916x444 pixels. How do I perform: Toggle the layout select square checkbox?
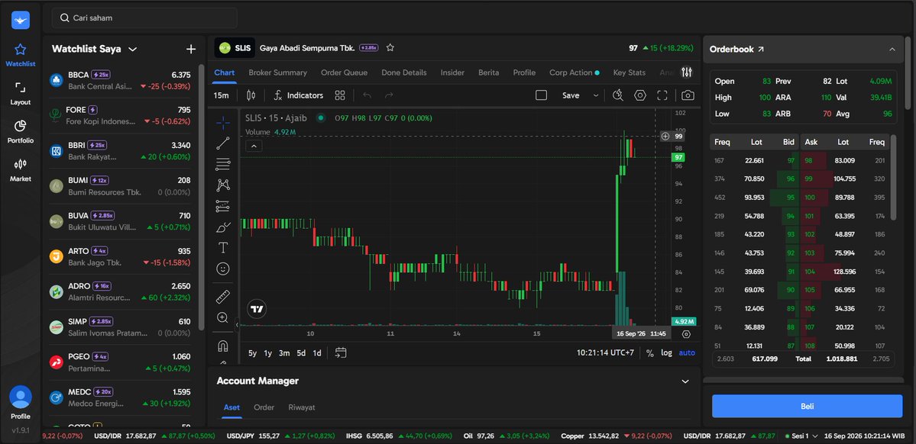[x=541, y=95]
